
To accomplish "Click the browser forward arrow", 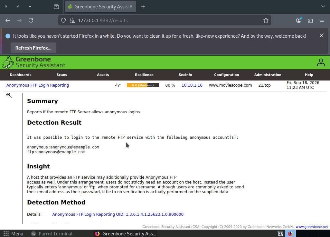I will 19,20.
